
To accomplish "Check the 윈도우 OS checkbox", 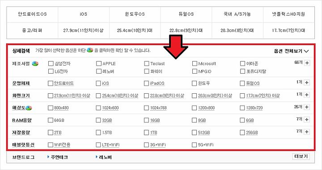I will 194,83.
